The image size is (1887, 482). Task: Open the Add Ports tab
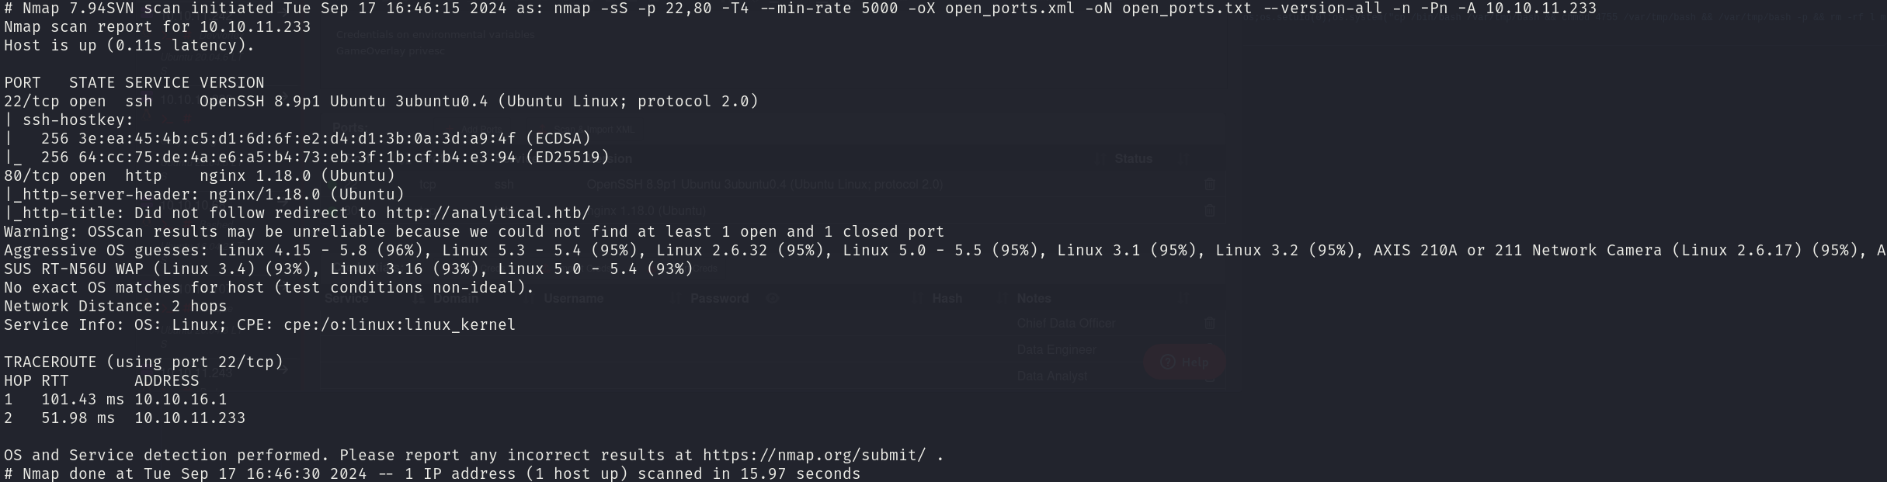(x=481, y=130)
